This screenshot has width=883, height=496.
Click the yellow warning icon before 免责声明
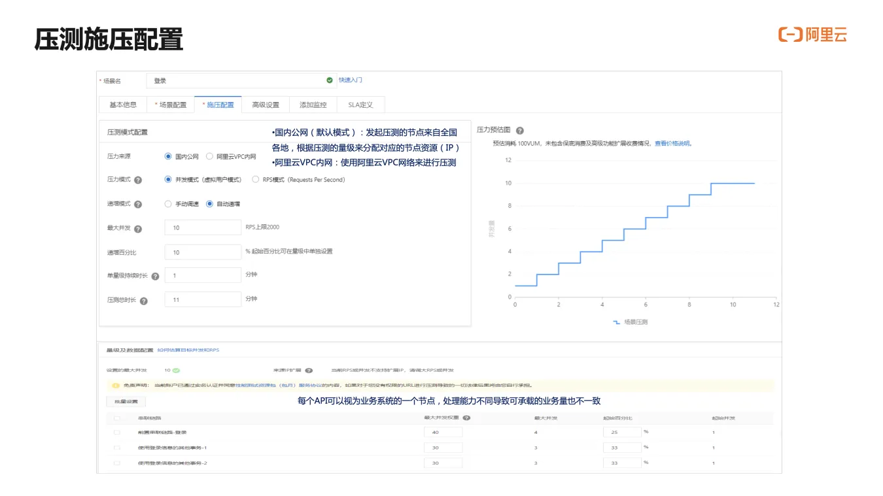point(116,386)
